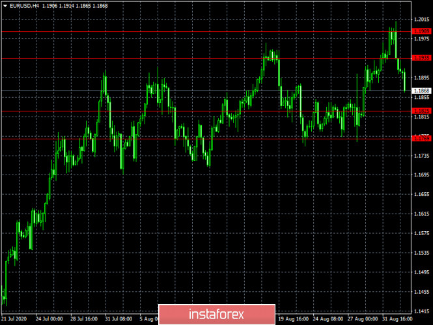
Task: Click the EURUSD,H4 chart title
Action: coord(24,6)
